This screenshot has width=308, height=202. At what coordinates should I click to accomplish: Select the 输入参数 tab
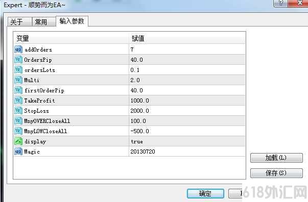72,21
